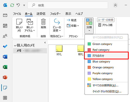This screenshot has width=130, height=102.
Task: Open the ビューの変更 dropdown
Action: (57, 25)
